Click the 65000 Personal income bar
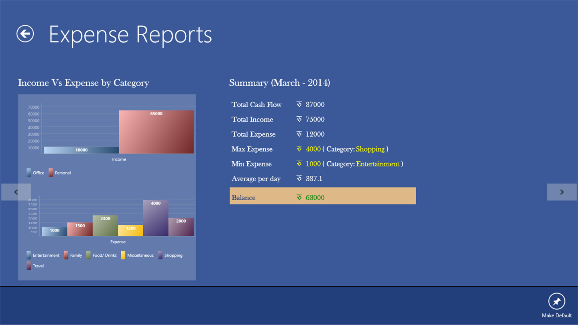Viewport: 578px width, 325px height. (156, 132)
